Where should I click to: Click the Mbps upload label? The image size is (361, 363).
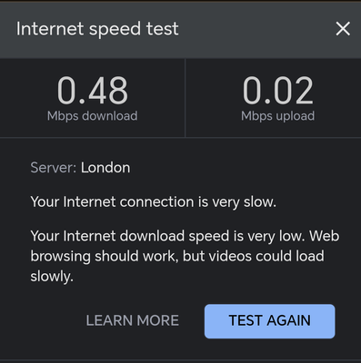(278, 116)
